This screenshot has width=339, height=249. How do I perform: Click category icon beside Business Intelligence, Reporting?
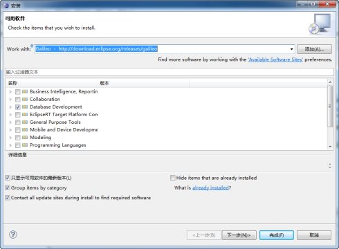pos(25,92)
